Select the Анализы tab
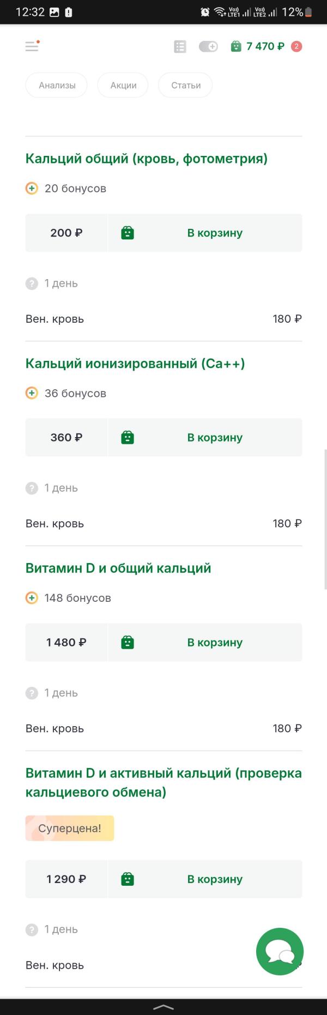 pos(57,85)
